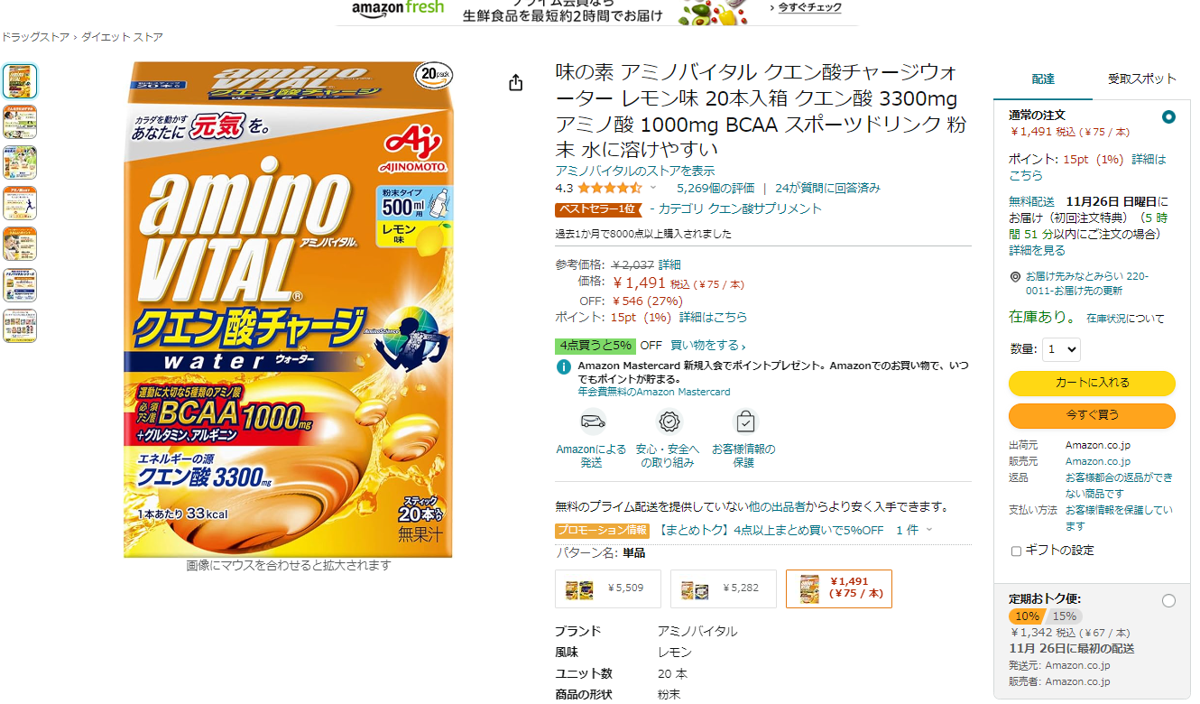Image resolution: width=1200 pixels, height=704 pixels.
Task: Click the safety and security badge icon
Action: (x=669, y=421)
